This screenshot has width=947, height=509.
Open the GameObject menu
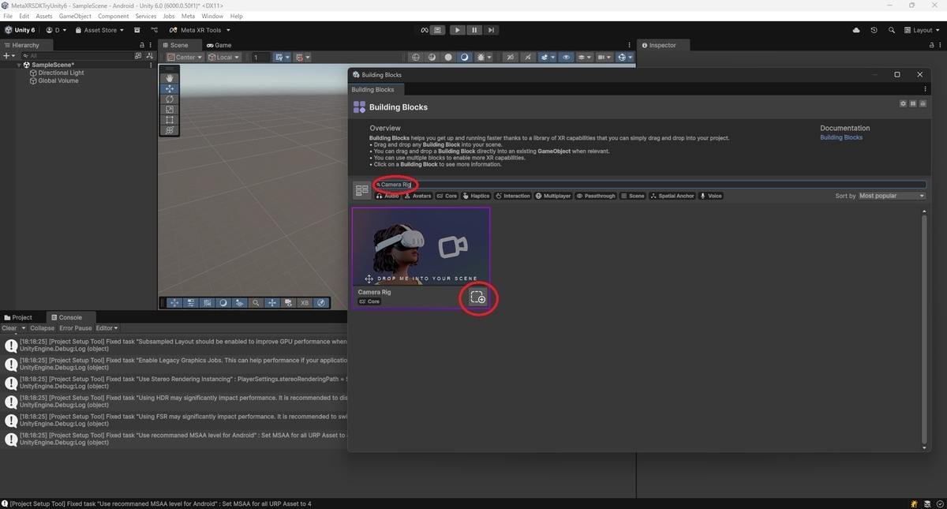point(75,16)
